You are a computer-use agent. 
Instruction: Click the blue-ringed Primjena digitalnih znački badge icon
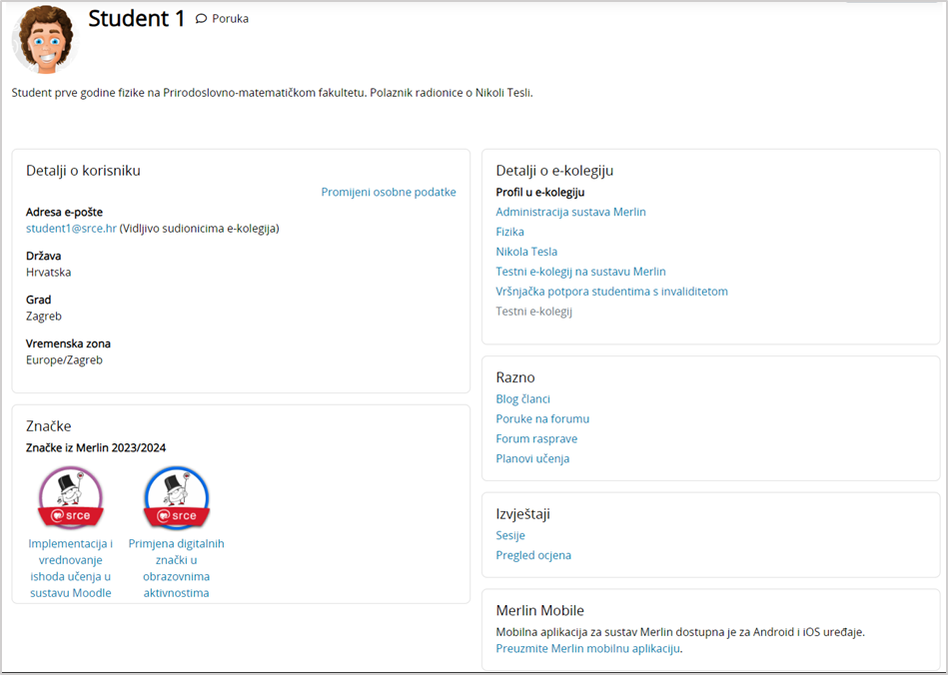pos(176,497)
